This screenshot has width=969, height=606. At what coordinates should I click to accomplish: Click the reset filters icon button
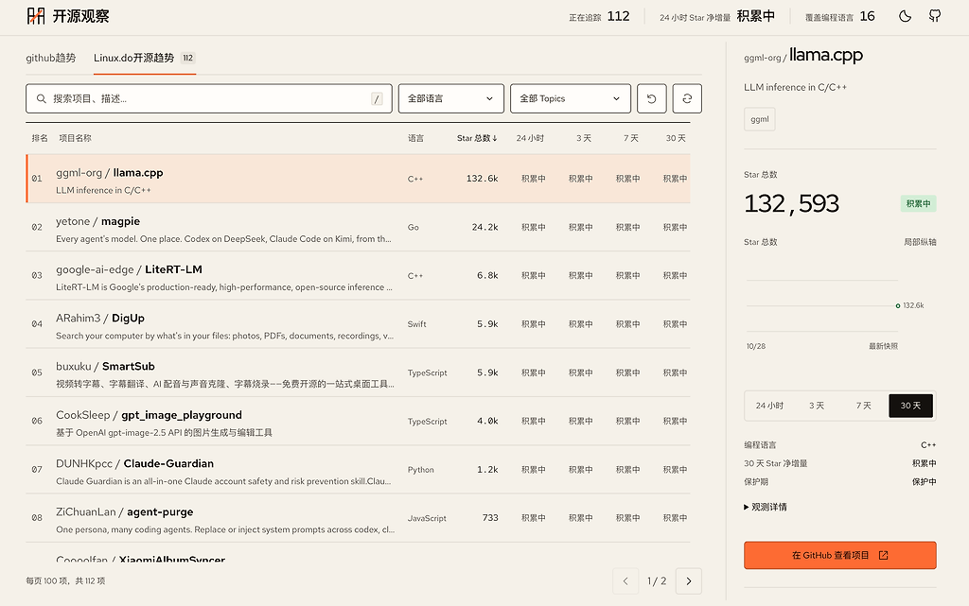click(651, 98)
